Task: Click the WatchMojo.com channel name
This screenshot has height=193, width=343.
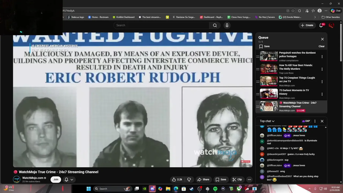Action: tap(33, 178)
